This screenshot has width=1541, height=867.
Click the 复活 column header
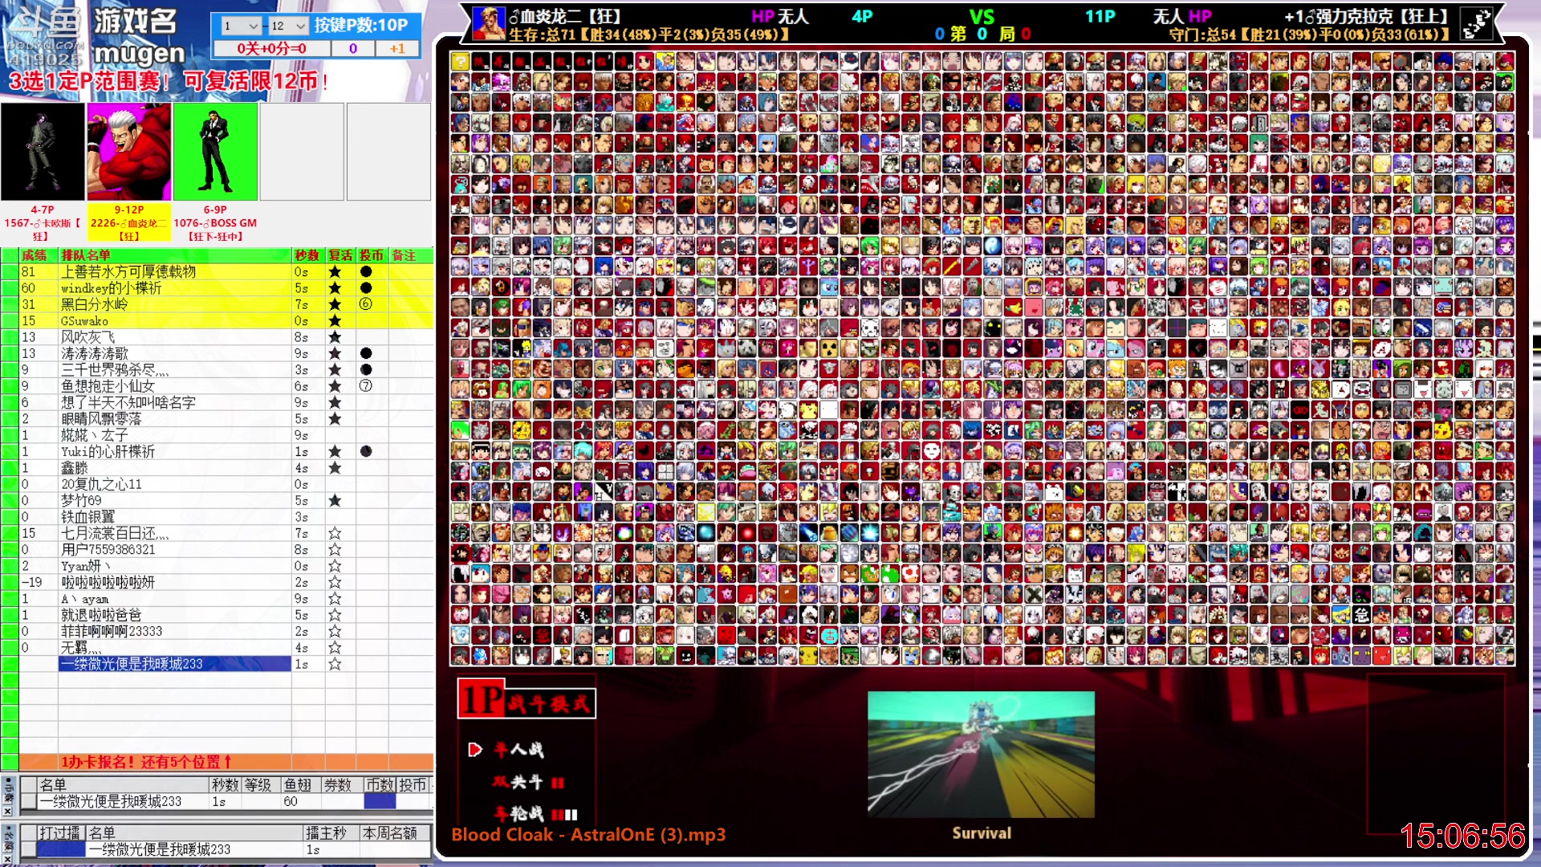[340, 255]
